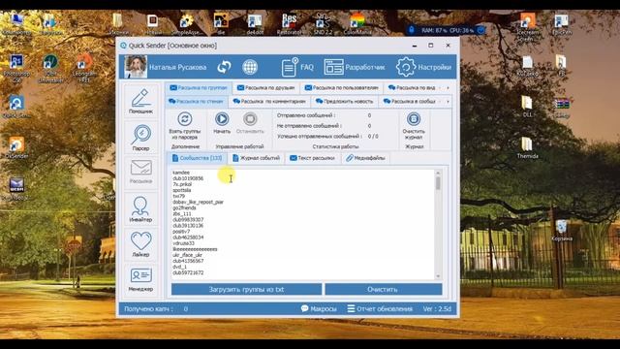This screenshot has width=620, height=349.
Task: Select Рассылка по стенам tab
Action: [196, 101]
